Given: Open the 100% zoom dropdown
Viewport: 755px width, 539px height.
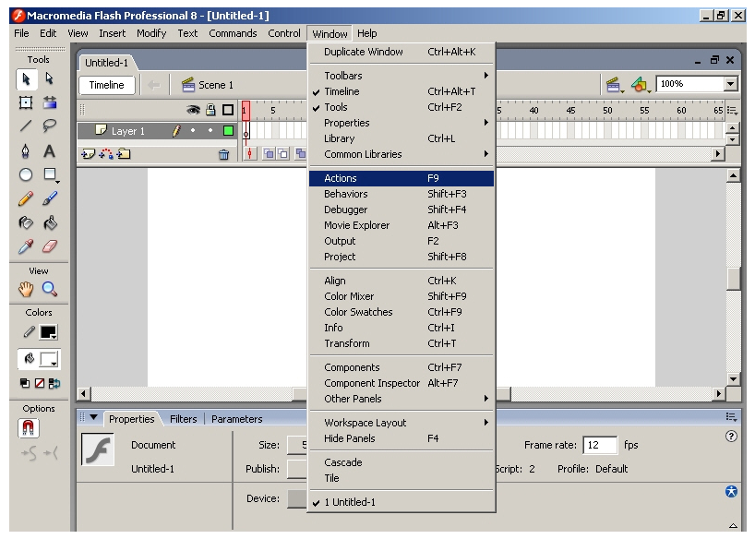Looking at the screenshot, I should 730,84.
